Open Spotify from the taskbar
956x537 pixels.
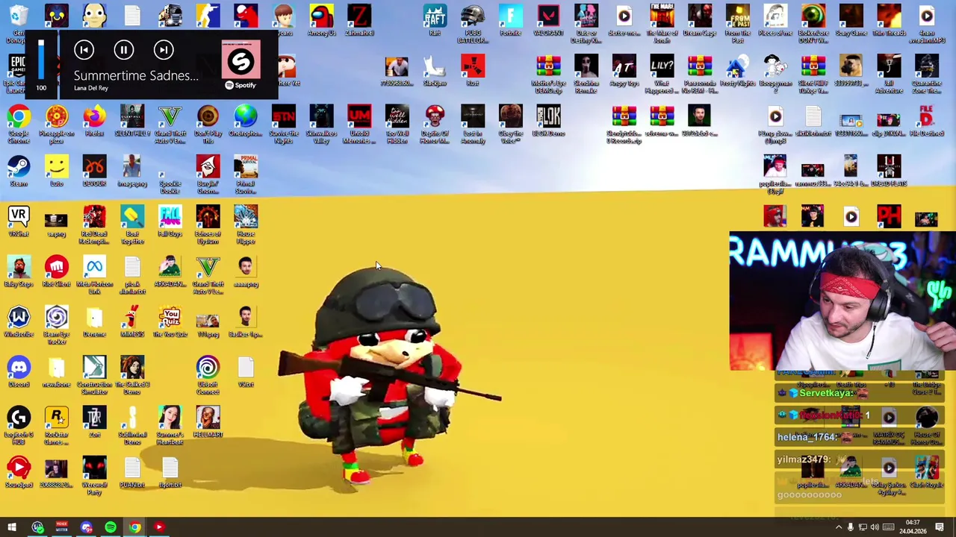pos(111,527)
